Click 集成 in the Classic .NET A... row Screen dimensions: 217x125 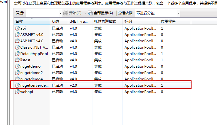pos(98,47)
